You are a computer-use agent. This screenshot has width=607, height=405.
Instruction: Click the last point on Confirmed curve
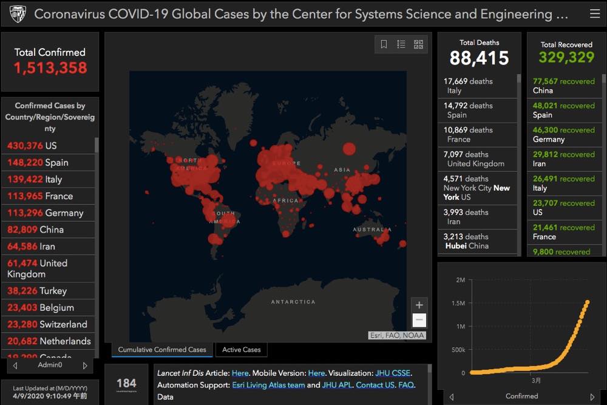(587, 302)
